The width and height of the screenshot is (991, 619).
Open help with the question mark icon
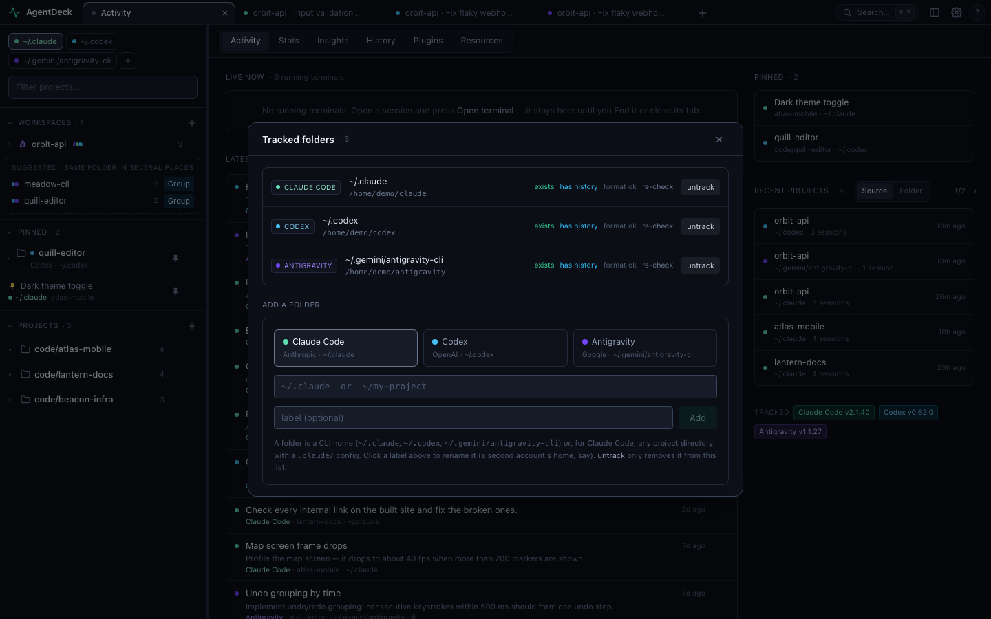click(977, 12)
